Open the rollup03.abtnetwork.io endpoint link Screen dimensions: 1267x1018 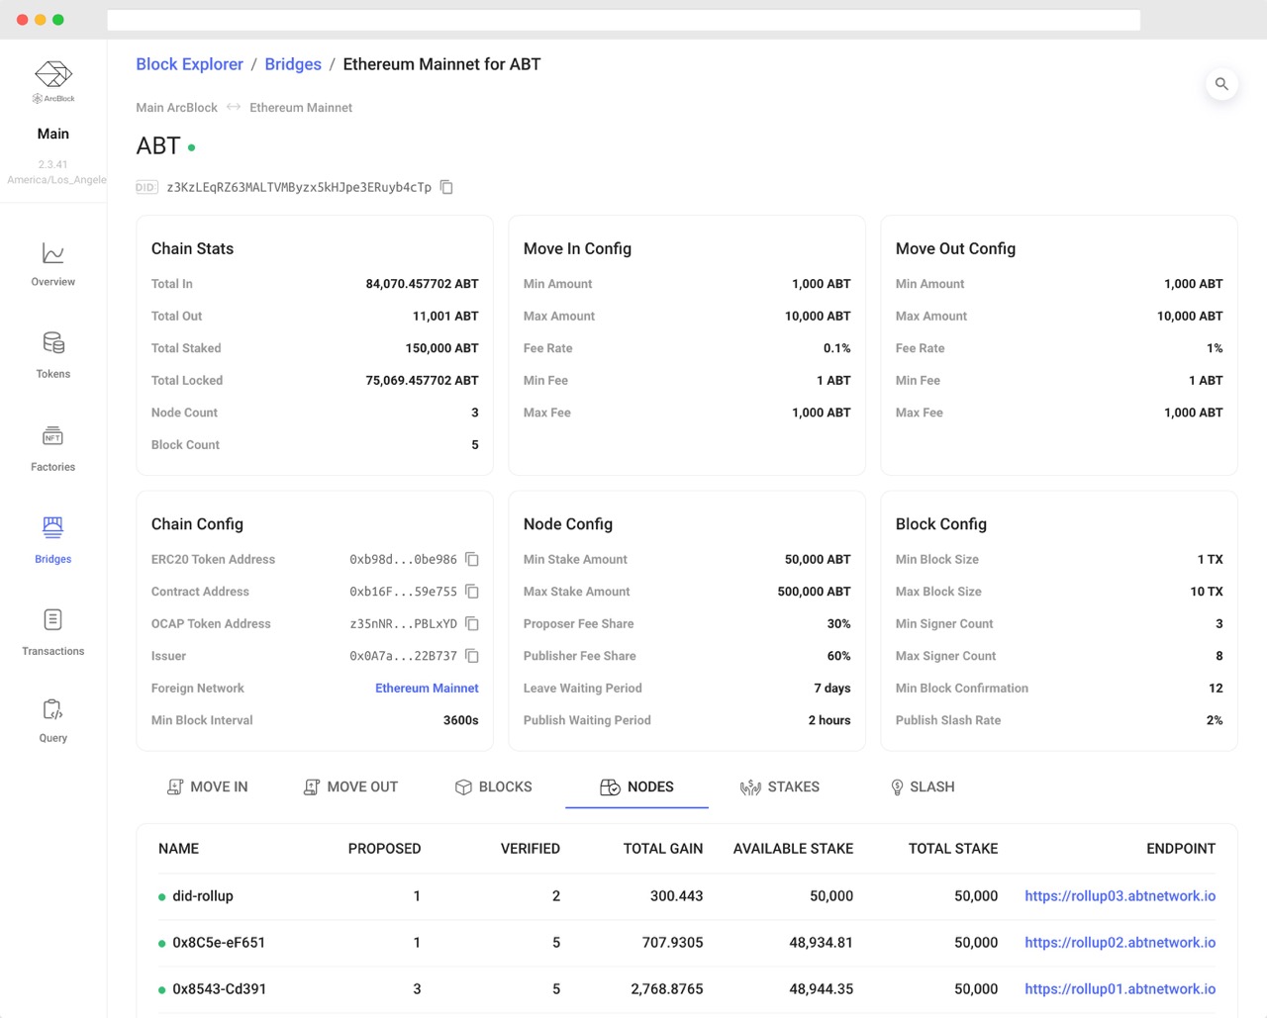coord(1120,896)
